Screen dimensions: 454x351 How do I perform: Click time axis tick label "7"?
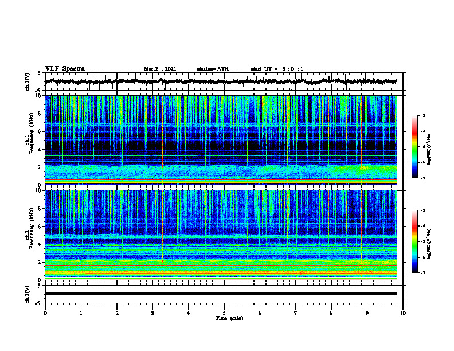click(295, 313)
